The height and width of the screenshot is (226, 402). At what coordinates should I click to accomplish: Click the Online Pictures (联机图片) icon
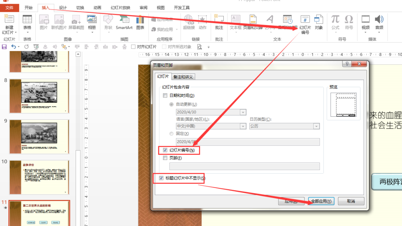point(59,19)
